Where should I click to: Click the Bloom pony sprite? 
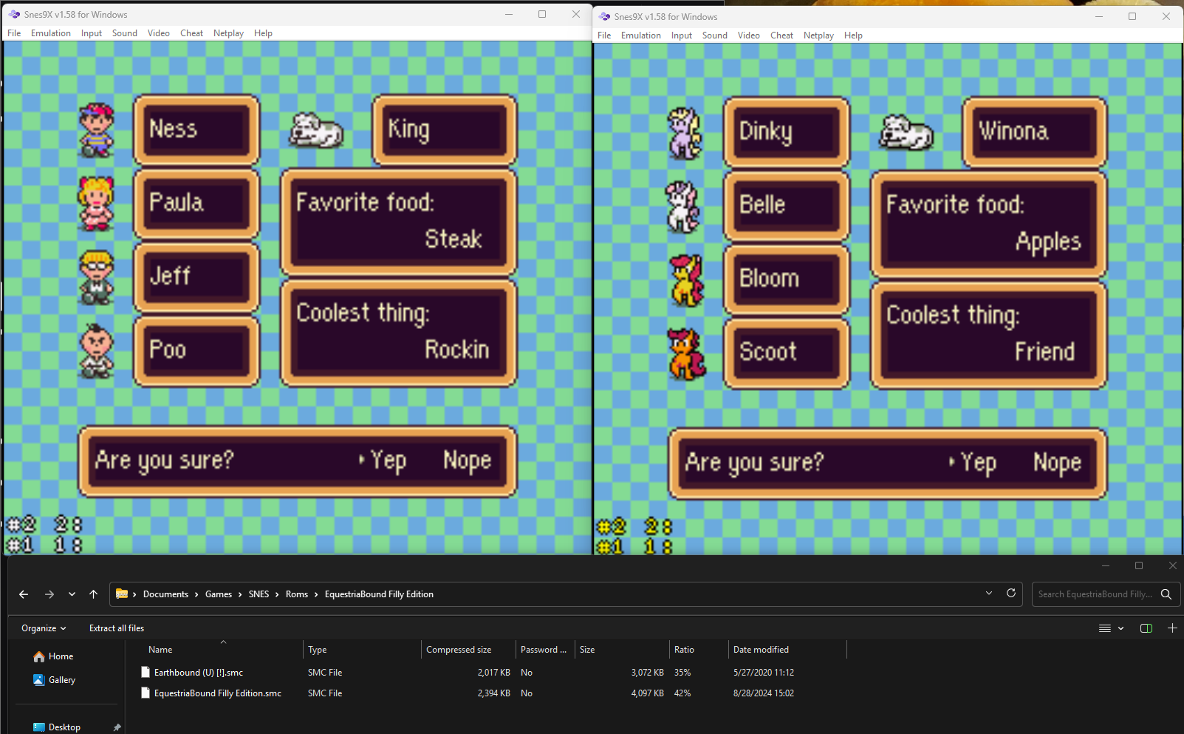click(687, 280)
